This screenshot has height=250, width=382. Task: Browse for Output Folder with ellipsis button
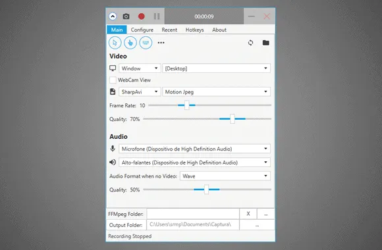(x=257, y=225)
